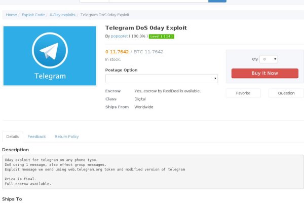304x203 pixels.
Task: Click the Postage Option dropdown arrow
Action: click(215, 79)
